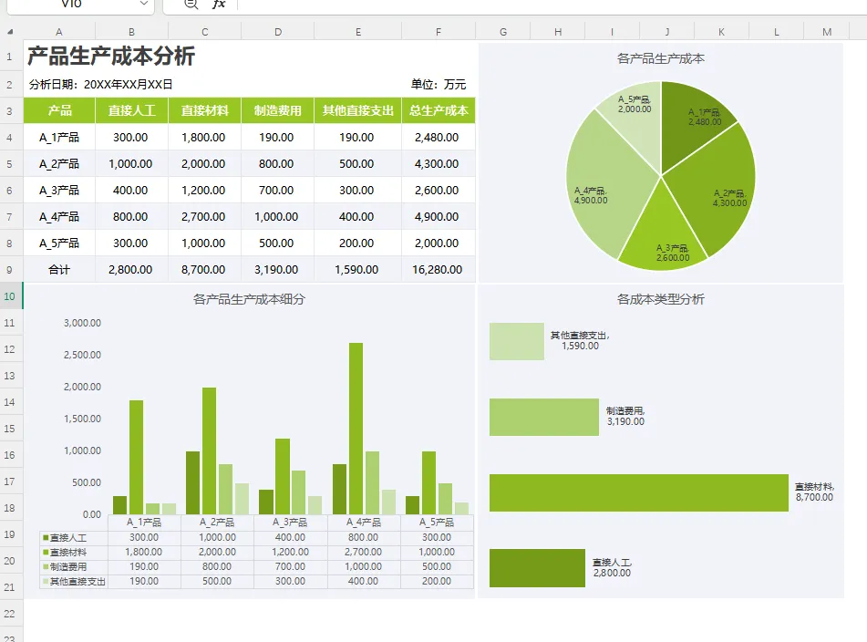Image resolution: width=867 pixels, height=642 pixels.
Task: Select the A_3产品 row label cell
Action: [59, 191]
